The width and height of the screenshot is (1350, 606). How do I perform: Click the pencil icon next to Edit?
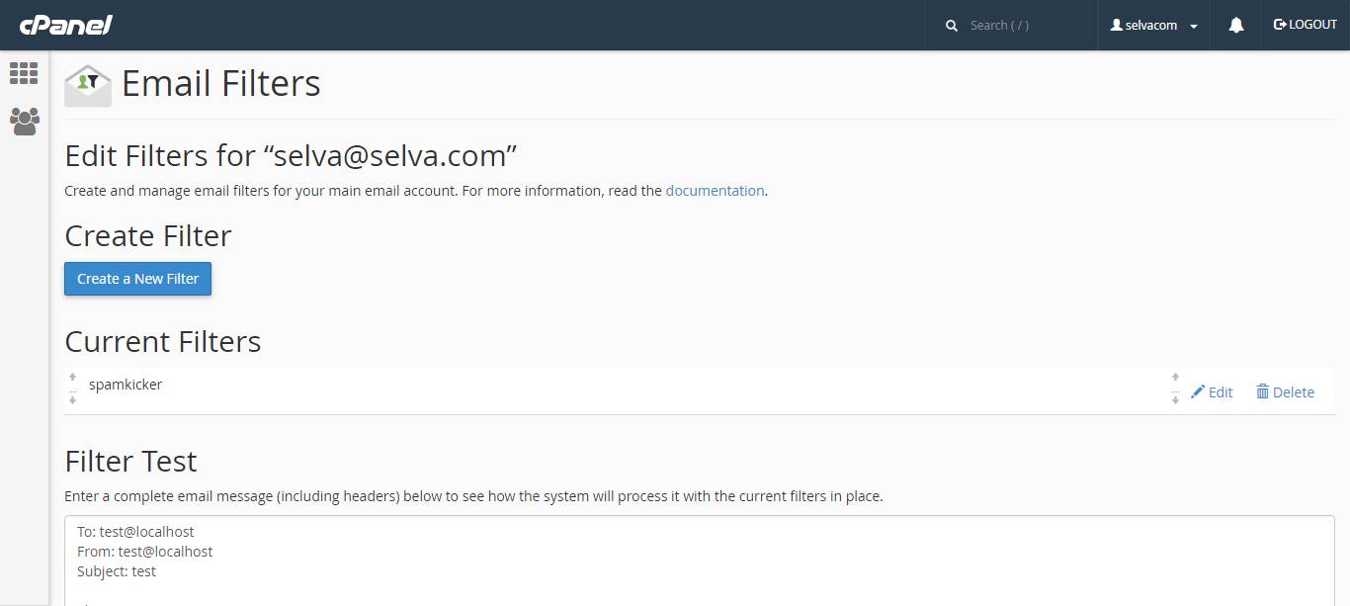(x=1198, y=391)
